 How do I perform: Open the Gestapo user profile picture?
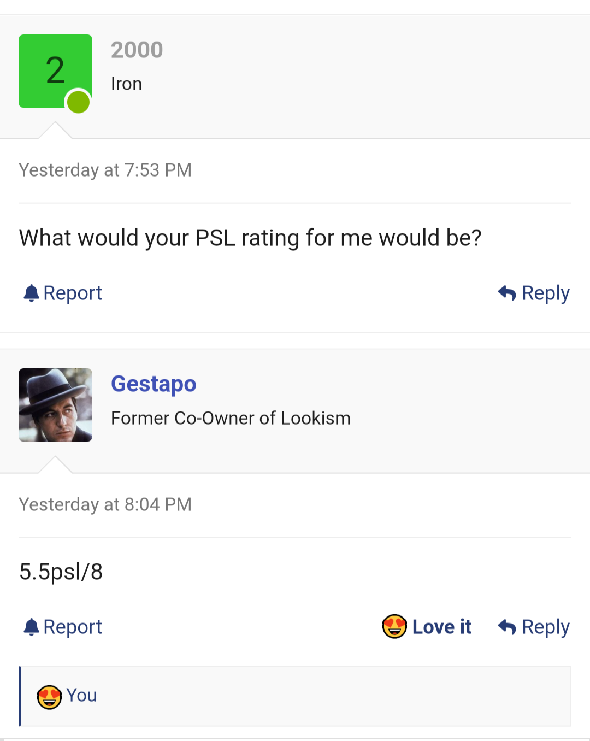click(x=55, y=405)
